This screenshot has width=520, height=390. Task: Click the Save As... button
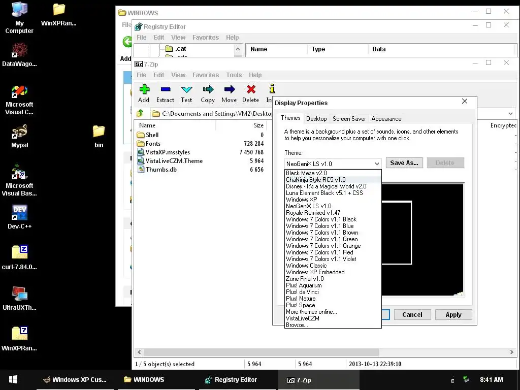pyautogui.click(x=404, y=163)
